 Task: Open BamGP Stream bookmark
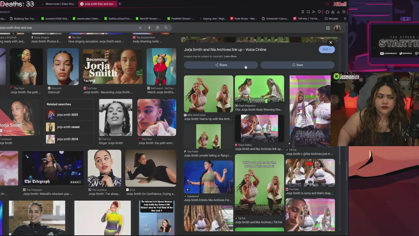click(x=149, y=19)
